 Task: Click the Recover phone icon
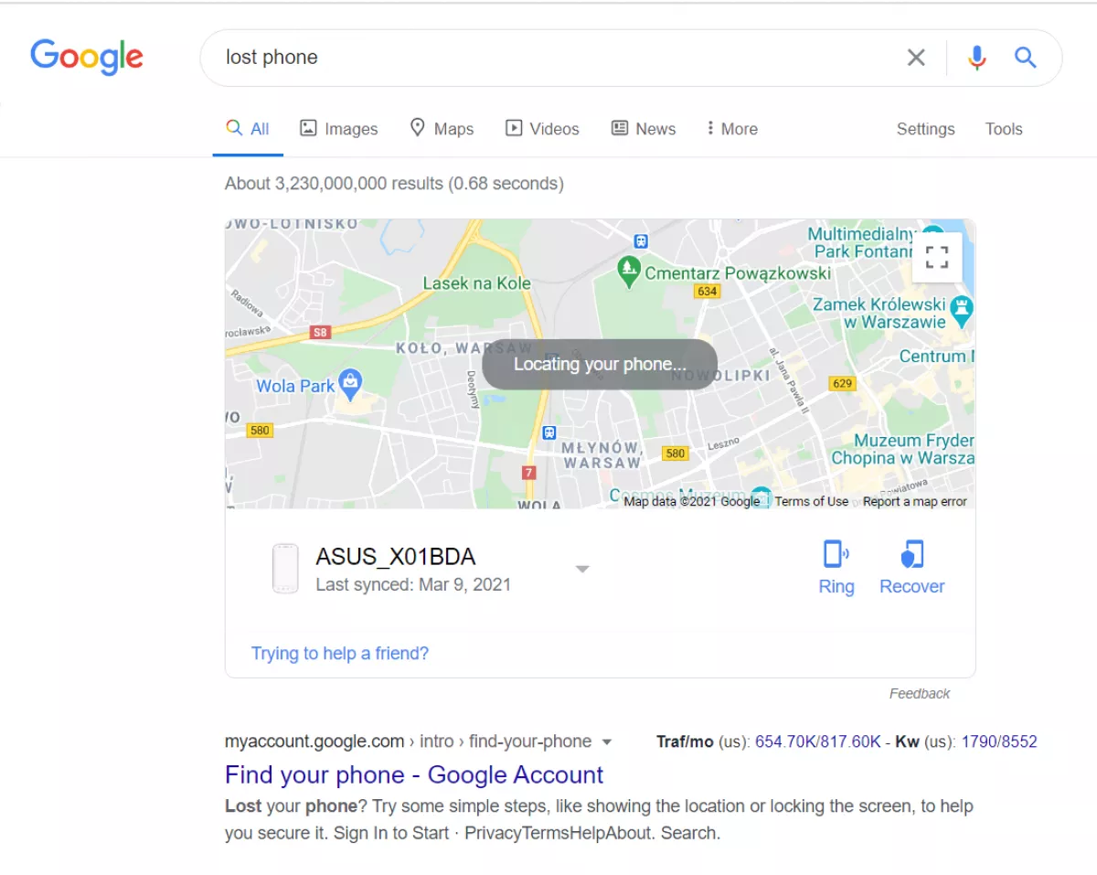pos(912,568)
